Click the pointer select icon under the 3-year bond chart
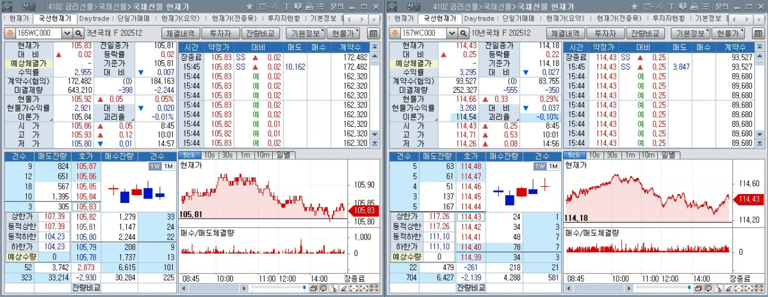768x297 pixels. [x=334, y=288]
